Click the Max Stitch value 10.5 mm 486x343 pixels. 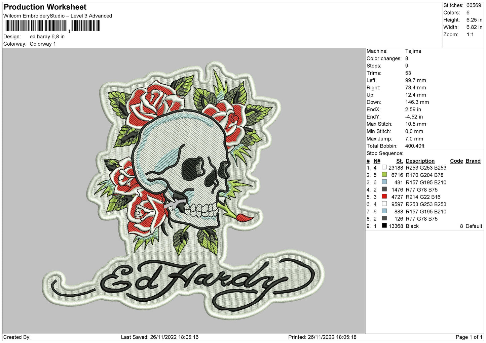tap(415, 124)
